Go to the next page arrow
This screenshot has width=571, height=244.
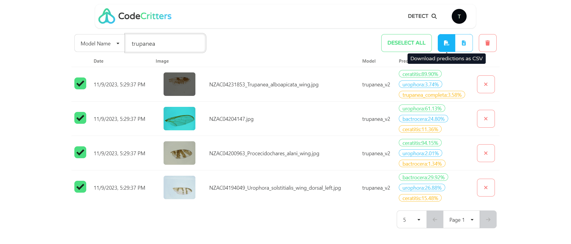(x=488, y=220)
